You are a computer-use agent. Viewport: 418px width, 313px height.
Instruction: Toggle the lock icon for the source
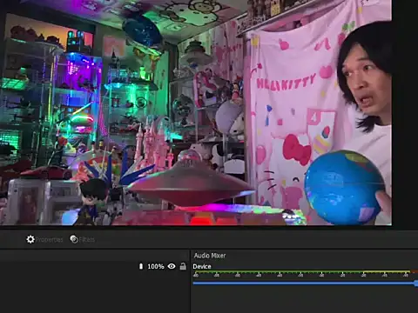click(183, 266)
